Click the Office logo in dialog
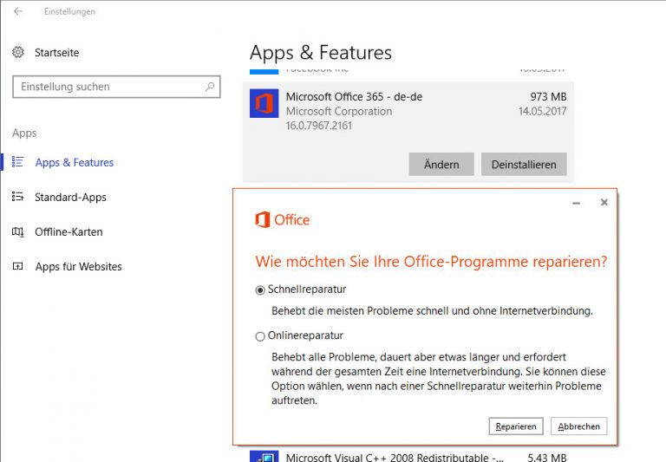This screenshot has width=666, height=462. tap(283, 219)
